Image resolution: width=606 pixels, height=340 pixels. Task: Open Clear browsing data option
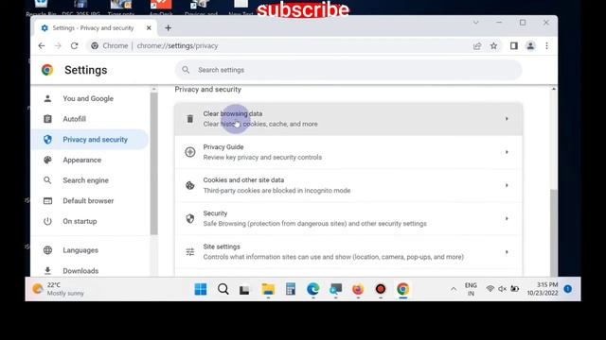coord(348,119)
